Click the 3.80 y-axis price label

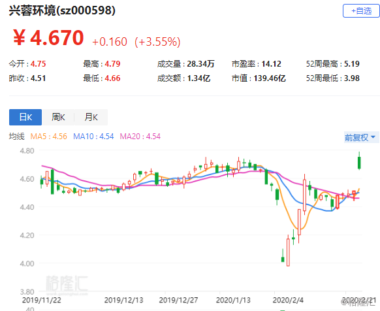click(x=27, y=291)
